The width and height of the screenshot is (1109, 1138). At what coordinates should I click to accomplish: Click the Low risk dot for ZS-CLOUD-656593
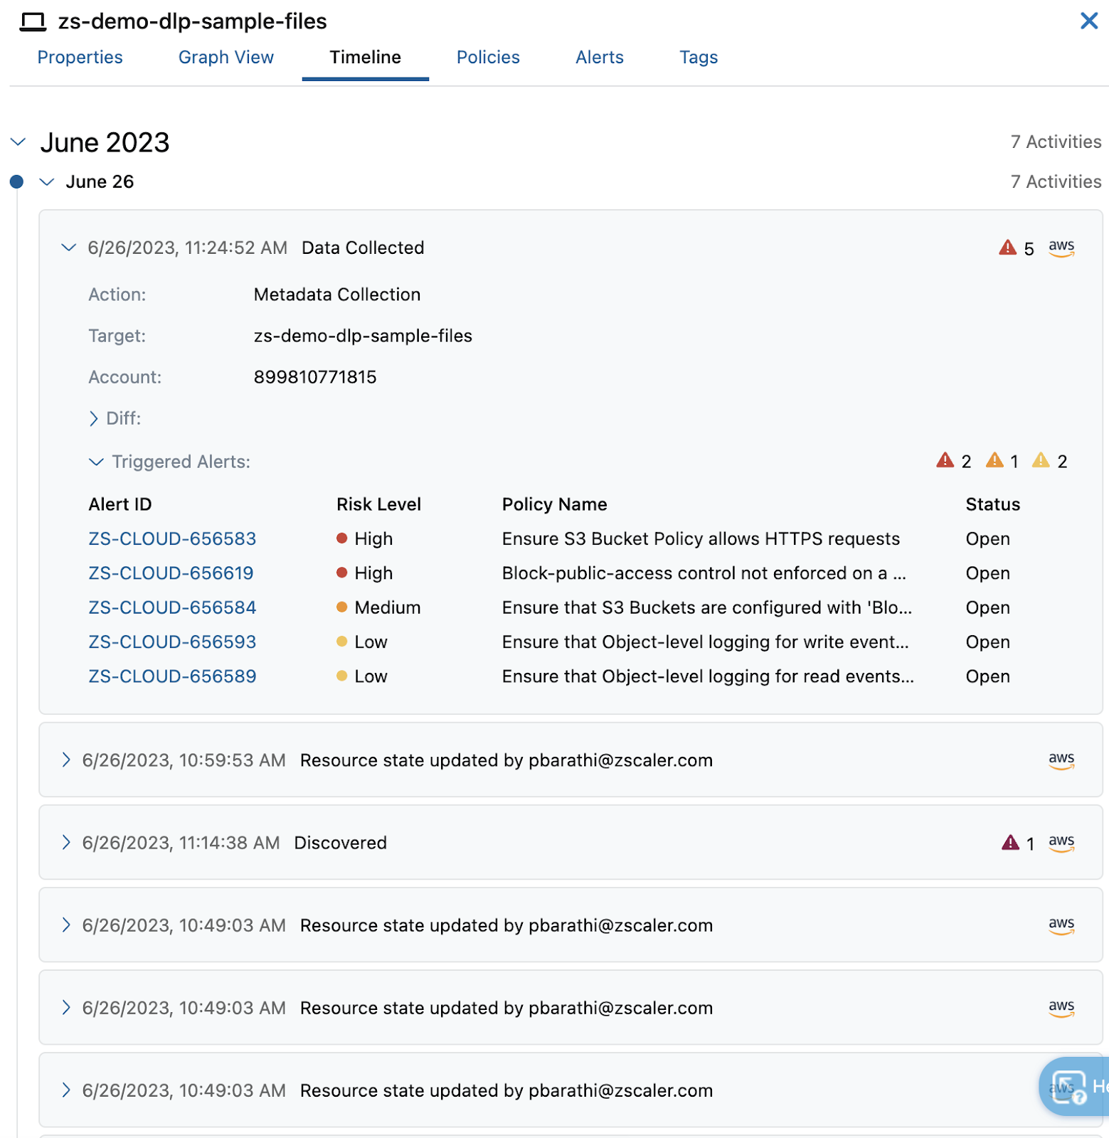(341, 642)
